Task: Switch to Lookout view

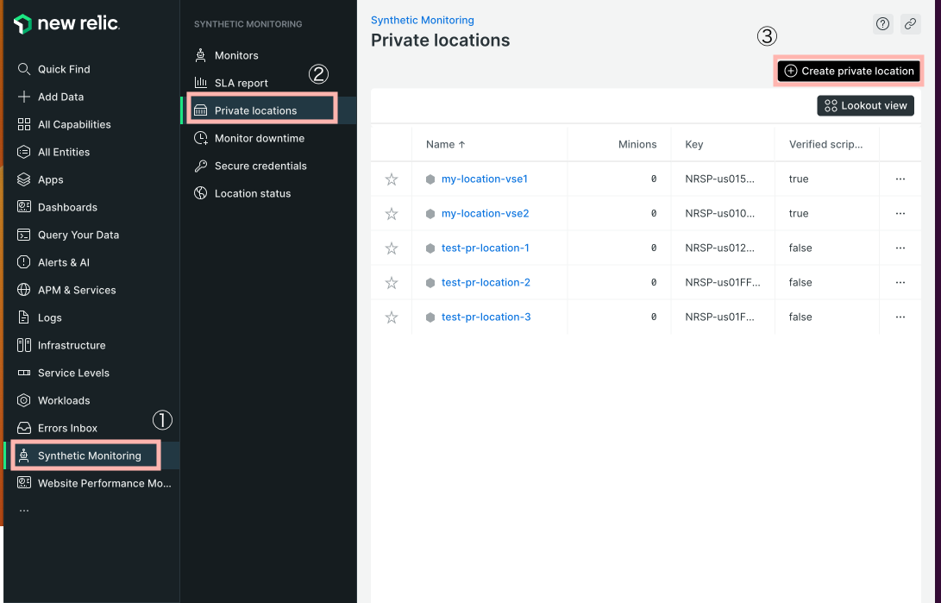Action: pos(865,105)
